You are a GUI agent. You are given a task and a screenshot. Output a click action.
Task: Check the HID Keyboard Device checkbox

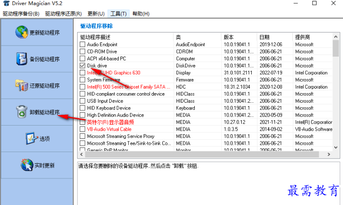tap(83, 108)
